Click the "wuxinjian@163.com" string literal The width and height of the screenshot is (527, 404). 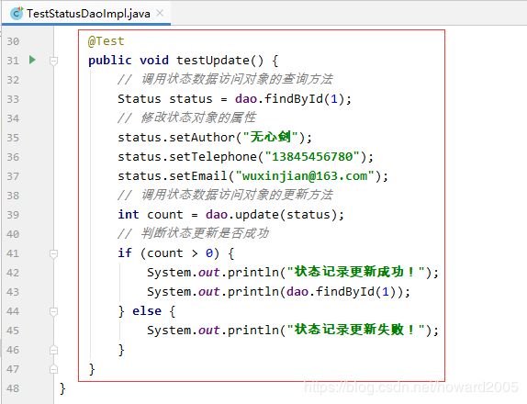pos(305,176)
